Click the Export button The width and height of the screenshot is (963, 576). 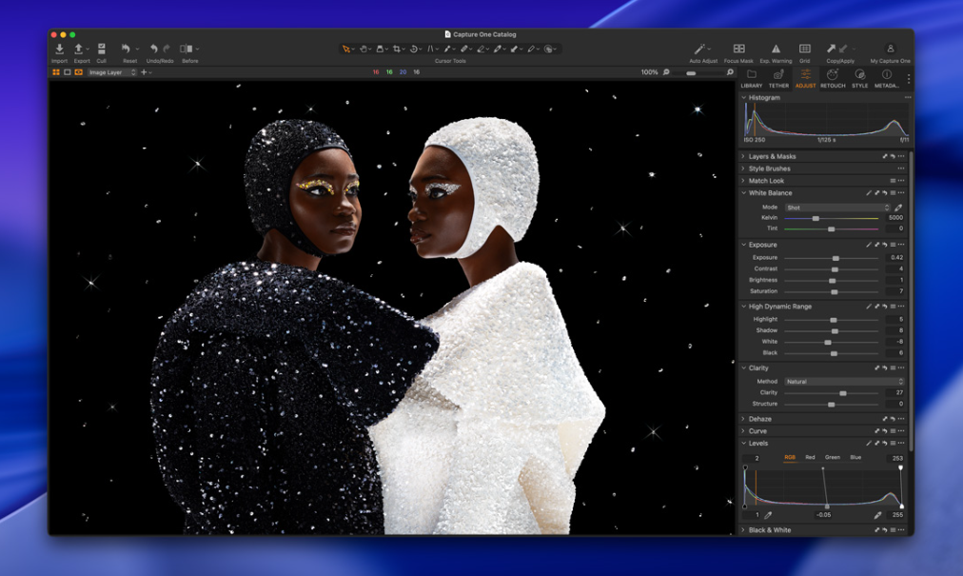coord(80,50)
